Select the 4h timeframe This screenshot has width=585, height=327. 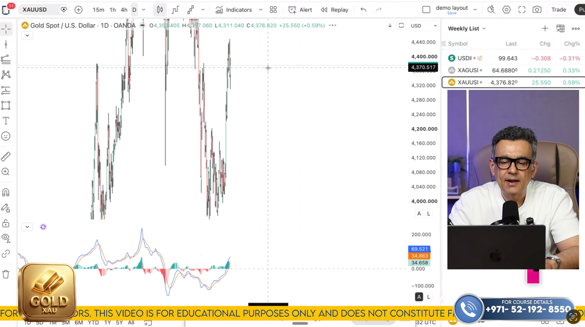(x=124, y=10)
